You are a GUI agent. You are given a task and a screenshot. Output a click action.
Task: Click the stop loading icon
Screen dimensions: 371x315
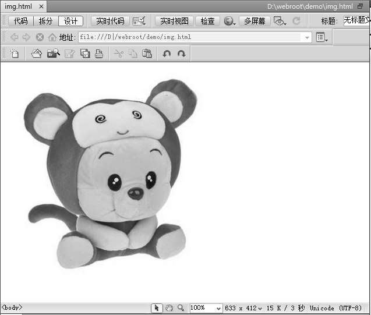pyautogui.click(x=40, y=37)
